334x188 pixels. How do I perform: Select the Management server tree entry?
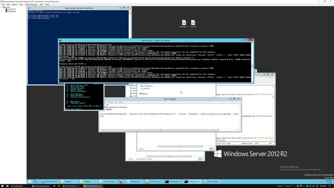click(x=10, y=11)
